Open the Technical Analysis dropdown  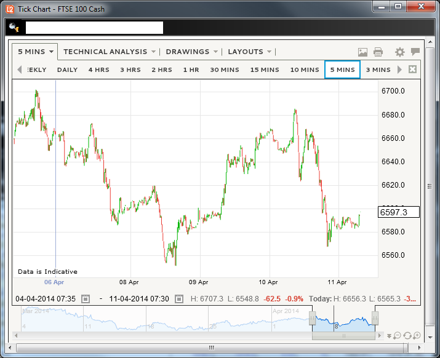109,52
